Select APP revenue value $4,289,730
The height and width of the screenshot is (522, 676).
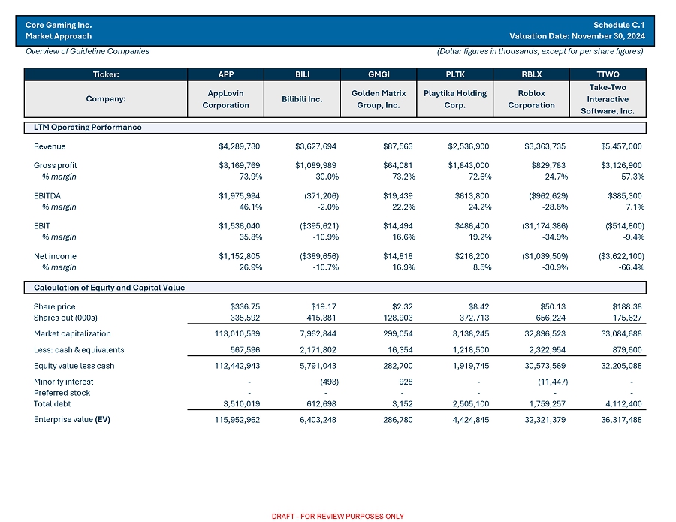point(240,146)
